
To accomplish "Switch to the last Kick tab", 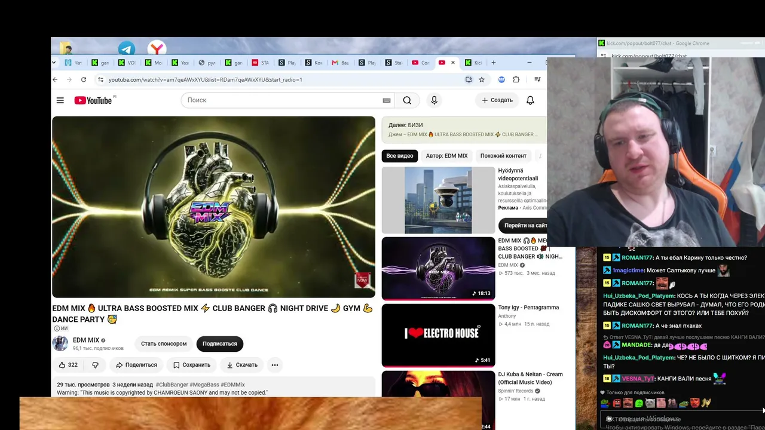I will [473, 63].
